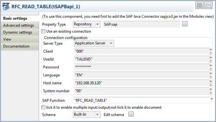Switch to the grid layout view icon
216x122 pixels.
pos(199,5)
